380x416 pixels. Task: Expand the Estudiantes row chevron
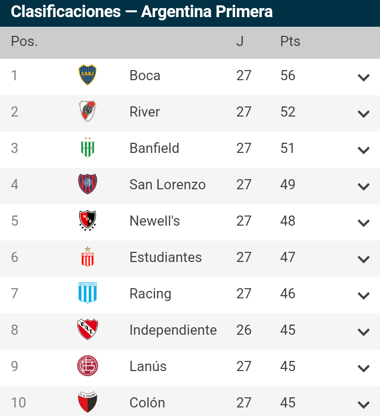(x=363, y=259)
